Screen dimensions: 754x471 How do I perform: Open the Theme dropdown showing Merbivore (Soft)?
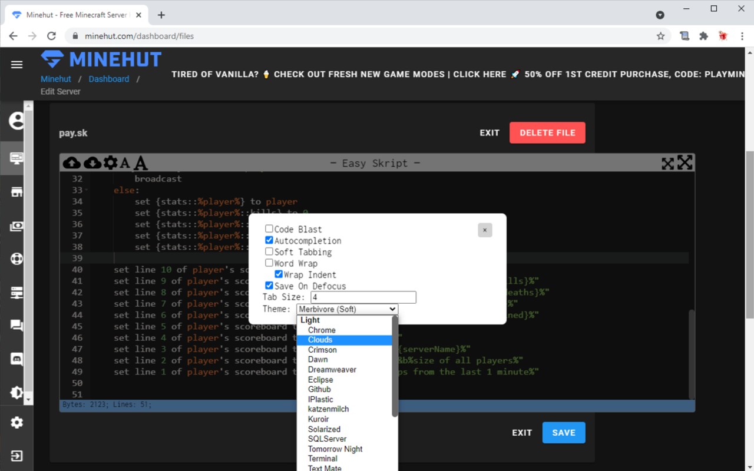coord(347,309)
